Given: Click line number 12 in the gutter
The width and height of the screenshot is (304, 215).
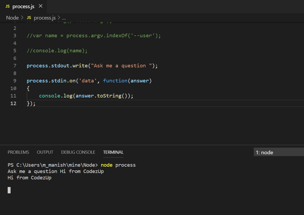Looking at the screenshot, I should (x=13, y=103).
